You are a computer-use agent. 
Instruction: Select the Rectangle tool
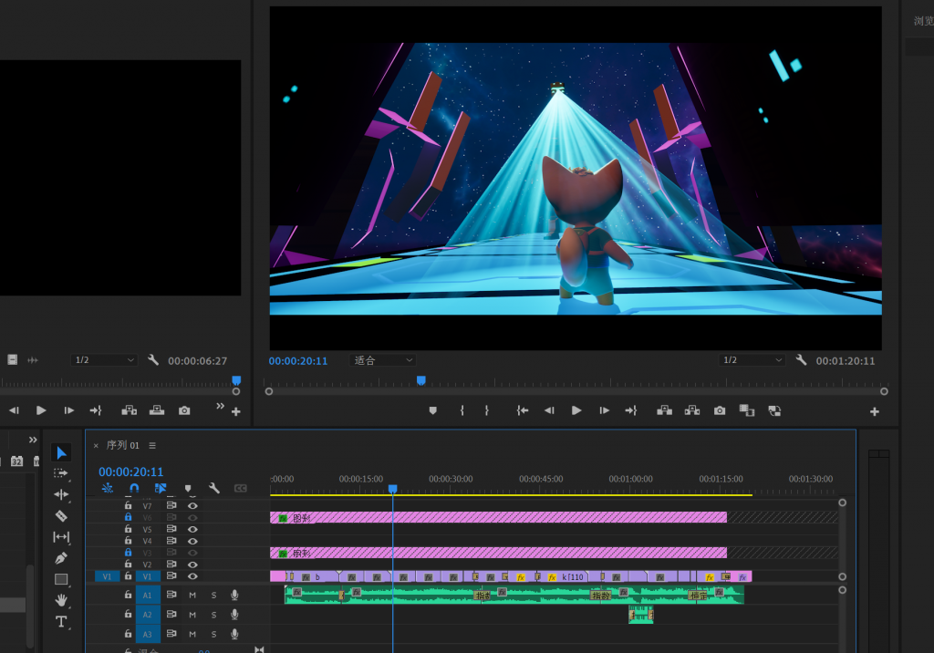point(61,579)
